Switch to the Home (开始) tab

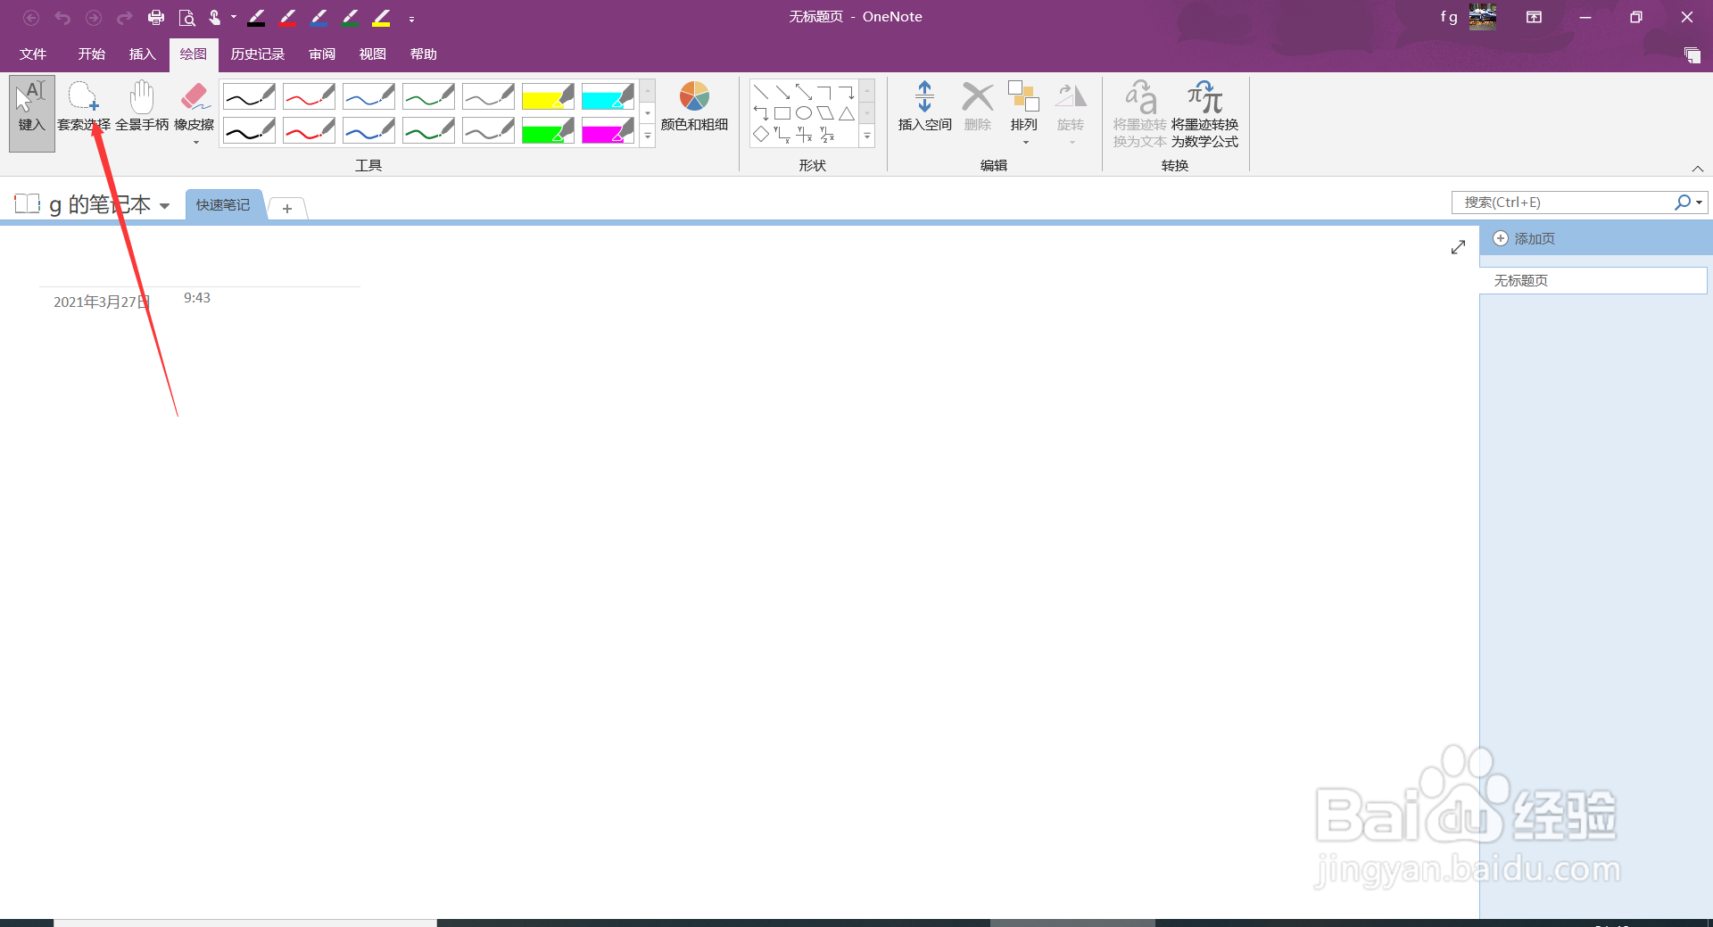point(92,54)
